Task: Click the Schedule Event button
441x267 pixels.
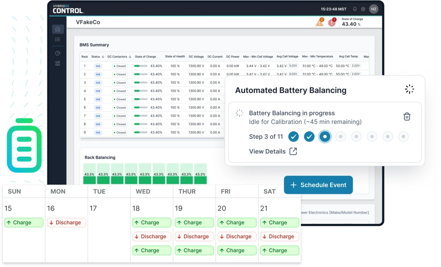Action: [x=318, y=185]
